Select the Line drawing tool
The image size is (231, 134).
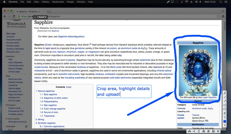[225, 97]
